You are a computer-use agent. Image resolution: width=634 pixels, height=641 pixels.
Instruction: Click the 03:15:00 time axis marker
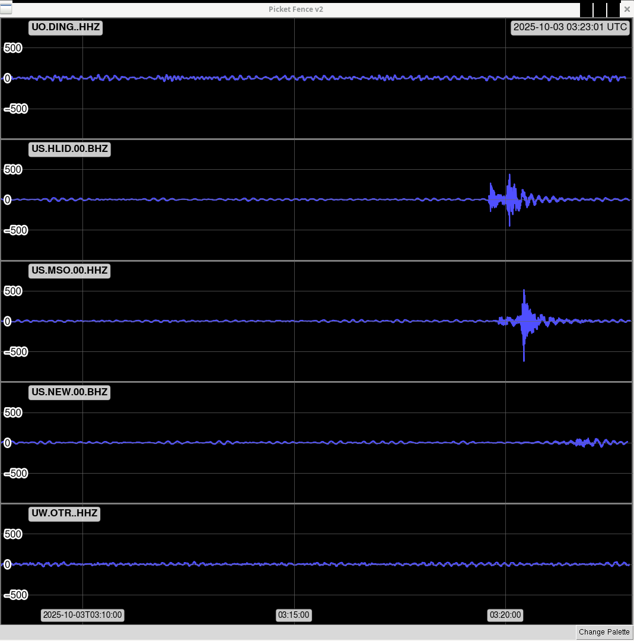click(x=294, y=615)
